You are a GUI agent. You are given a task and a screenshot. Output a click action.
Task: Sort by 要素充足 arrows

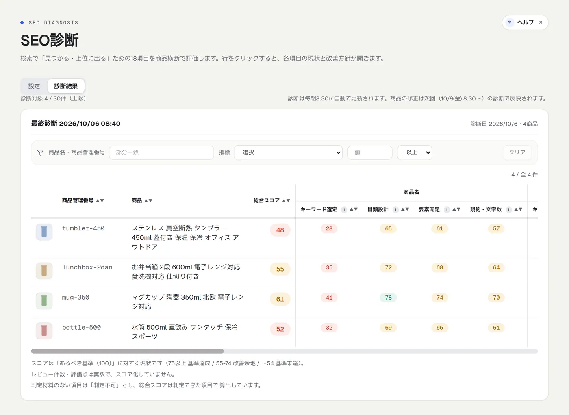click(456, 209)
